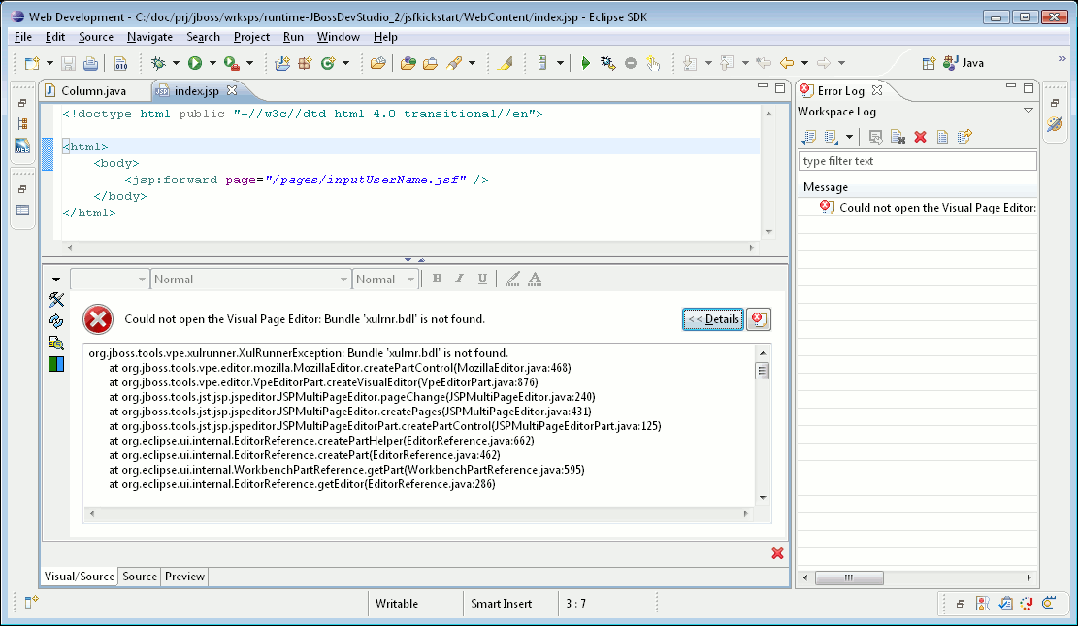Click the Debug bug icon

click(x=158, y=63)
